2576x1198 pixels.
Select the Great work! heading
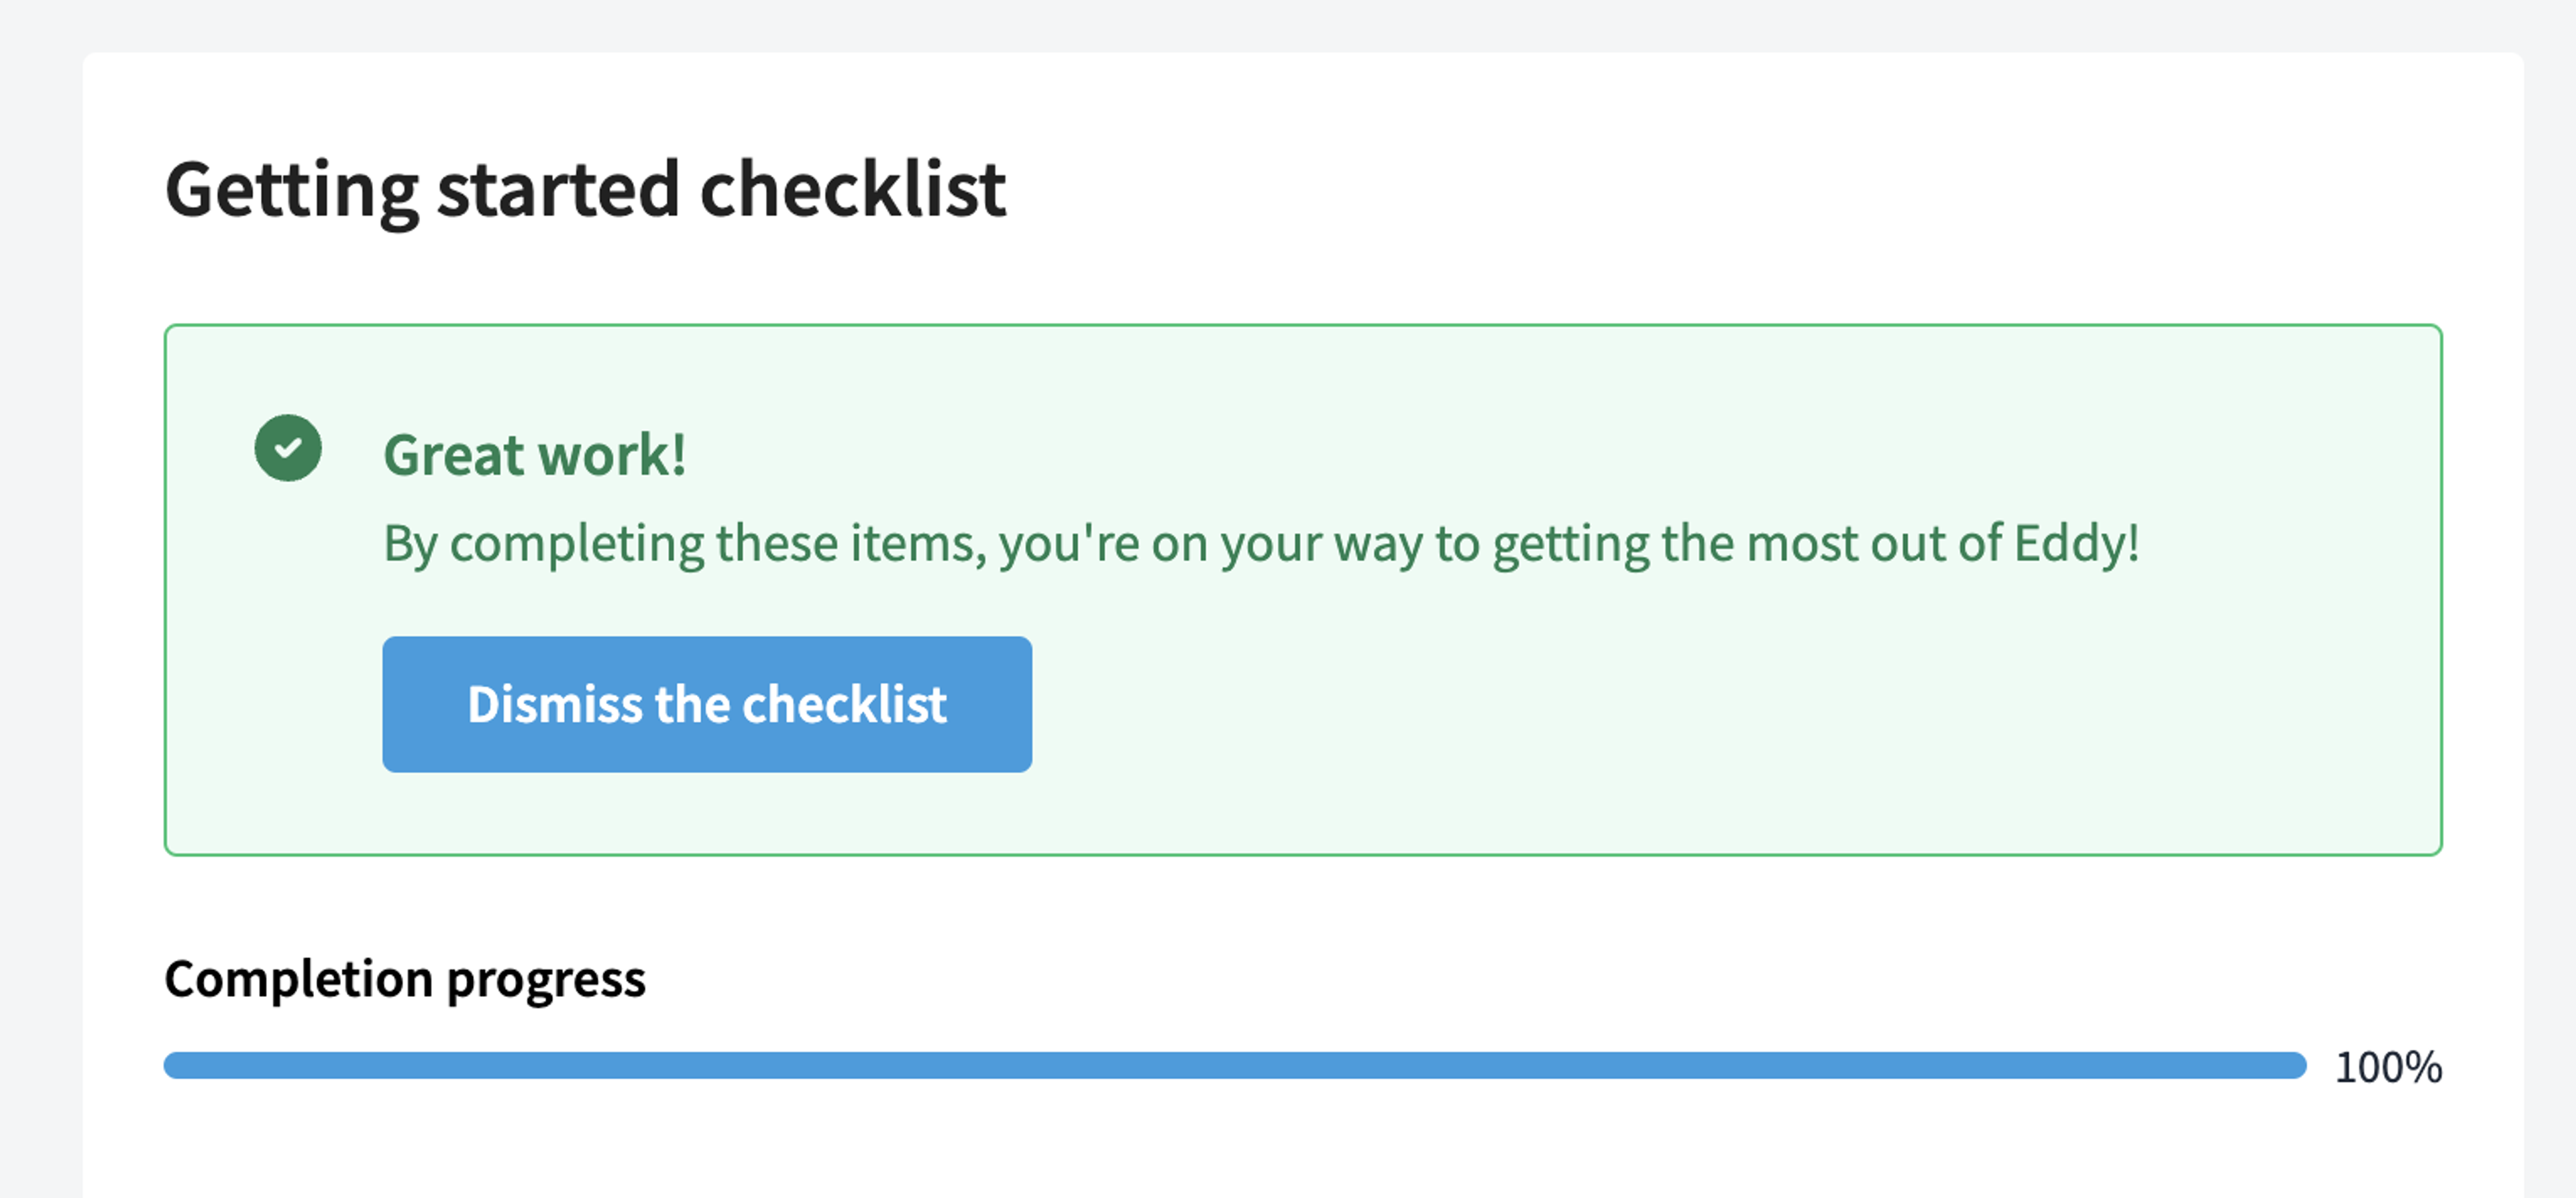tap(535, 455)
